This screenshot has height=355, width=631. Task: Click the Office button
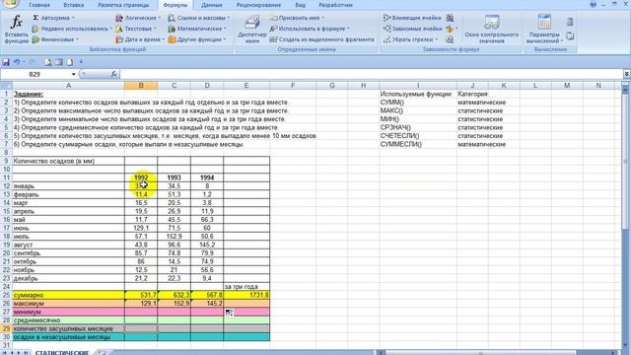point(10,4)
